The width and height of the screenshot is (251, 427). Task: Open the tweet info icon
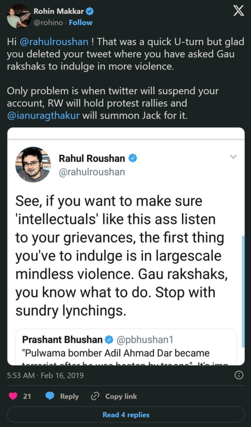click(239, 375)
